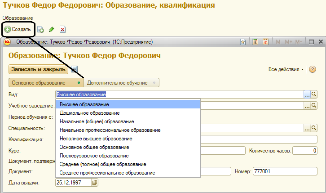
Task: Select Среднее (полное) общее образование option
Action: (128, 164)
